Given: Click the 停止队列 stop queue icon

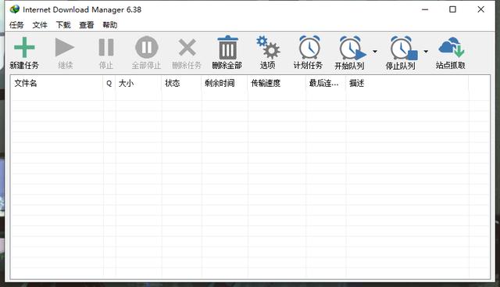Looking at the screenshot, I should (403, 48).
